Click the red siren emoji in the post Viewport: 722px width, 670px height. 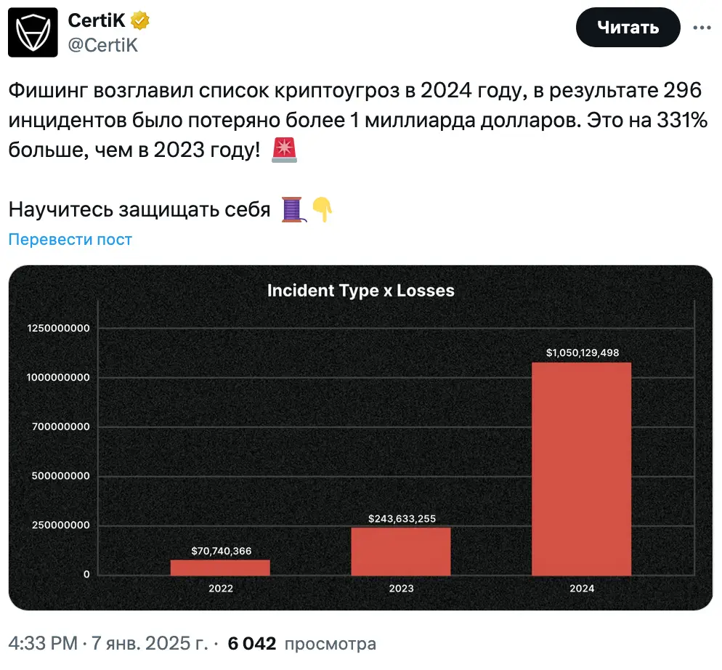(x=284, y=150)
